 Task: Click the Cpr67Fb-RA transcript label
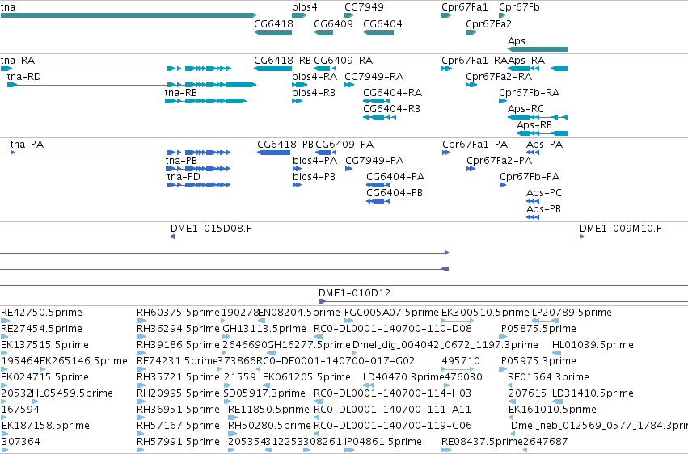[x=530, y=92]
